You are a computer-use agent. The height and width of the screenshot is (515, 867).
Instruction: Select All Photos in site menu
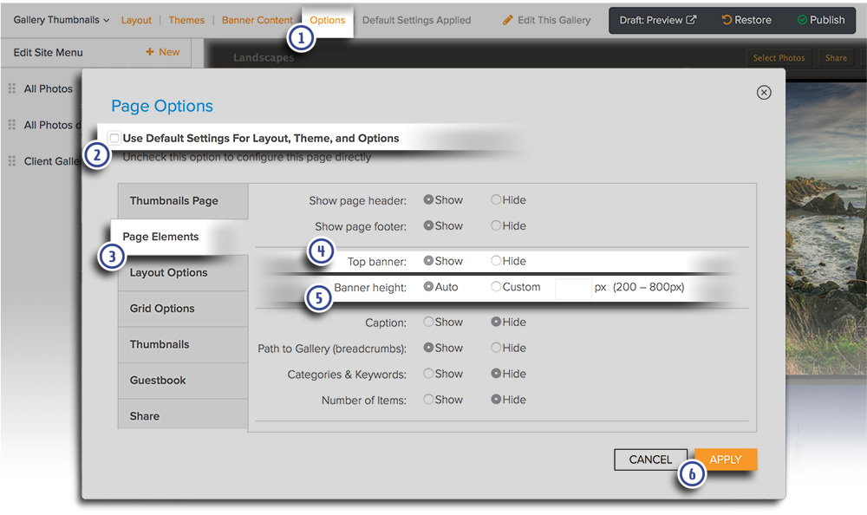tap(48, 88)
